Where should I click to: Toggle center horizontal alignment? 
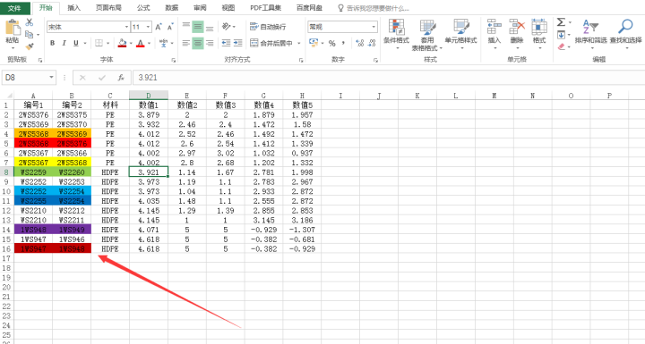pyautogui.click(x=198, y=43)
